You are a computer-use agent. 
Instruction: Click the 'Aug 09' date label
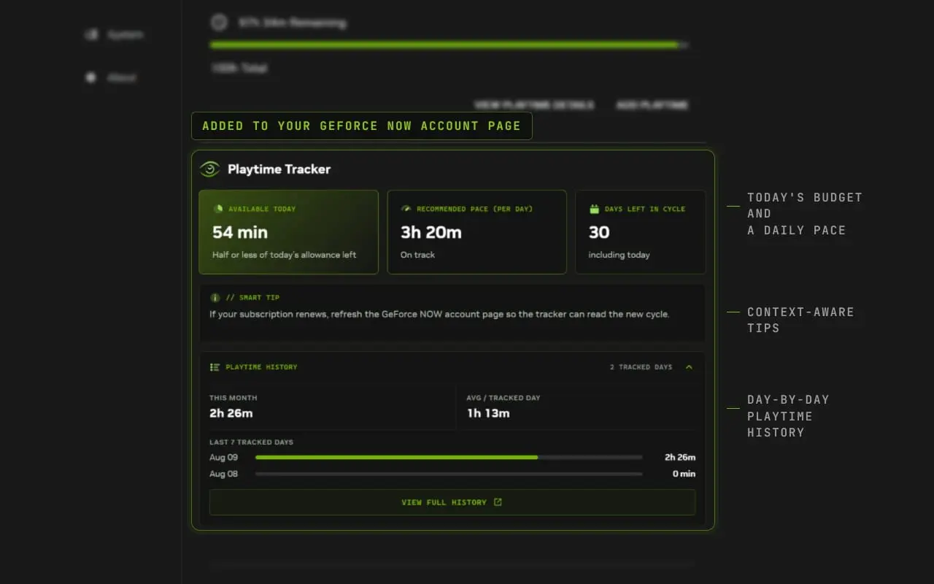coord(224,458)
